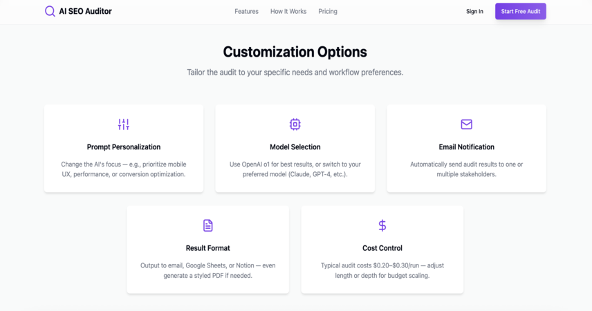Image resolution: width=592 pixels, height=311 pixels.
Task: Click the Start Free Audit button
Action: 520,11
